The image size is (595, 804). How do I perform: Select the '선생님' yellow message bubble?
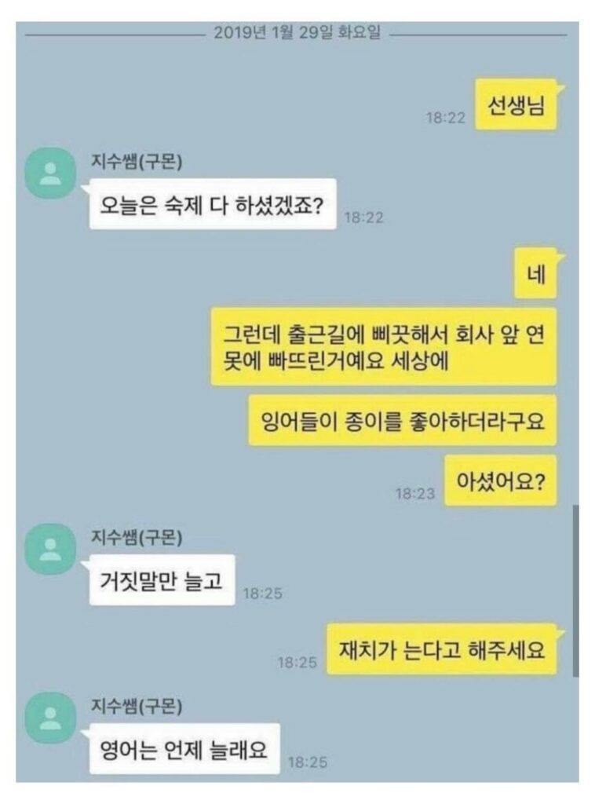pyautogui.click(x=516, y=104)
